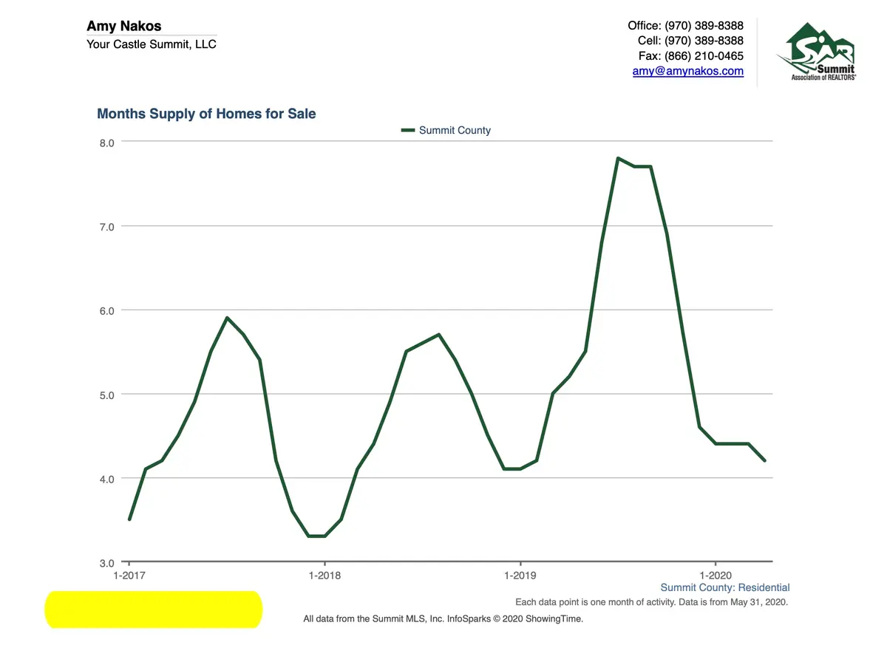Image resolution: width=887 pixels, height=665 pixels.
Task: Click the 8.0 y-axis label
Action: (106, 143)
